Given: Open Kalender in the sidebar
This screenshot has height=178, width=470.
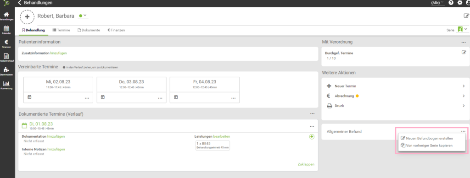Looking at the screenshot, I should pyautogui.click(x=6, y=30).
